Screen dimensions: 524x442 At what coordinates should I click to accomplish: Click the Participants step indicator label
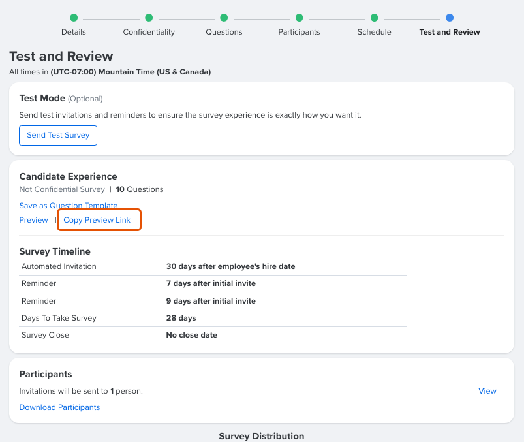299,31
